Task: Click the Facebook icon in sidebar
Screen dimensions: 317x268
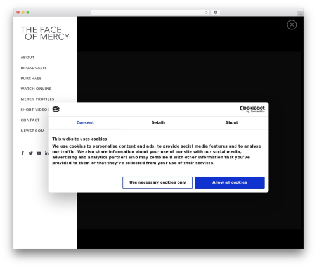Action: [23, 153]
